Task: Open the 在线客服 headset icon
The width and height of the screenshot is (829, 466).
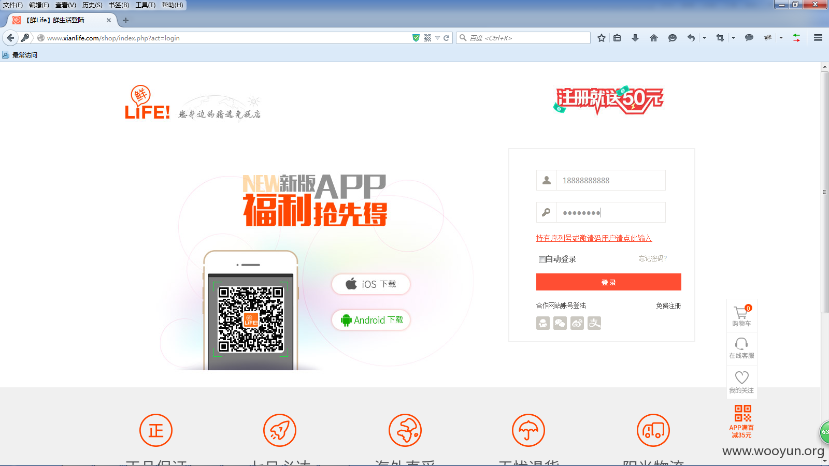Action: [742, 348]
